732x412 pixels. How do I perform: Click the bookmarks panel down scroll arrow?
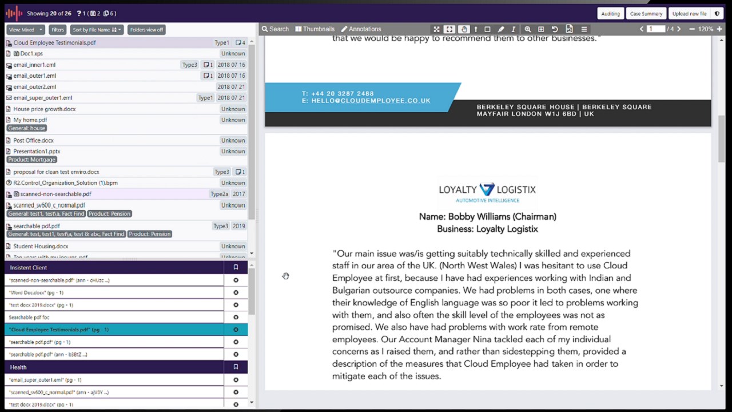tap(252, 403)
